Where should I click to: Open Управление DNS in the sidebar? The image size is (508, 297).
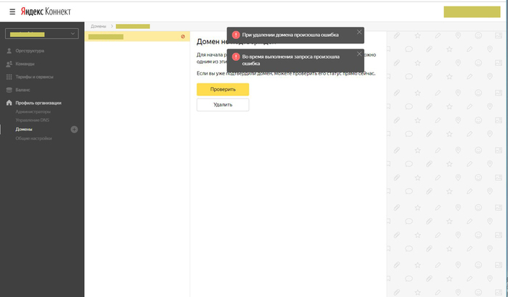pyautogui.click(x=32, y=120)
